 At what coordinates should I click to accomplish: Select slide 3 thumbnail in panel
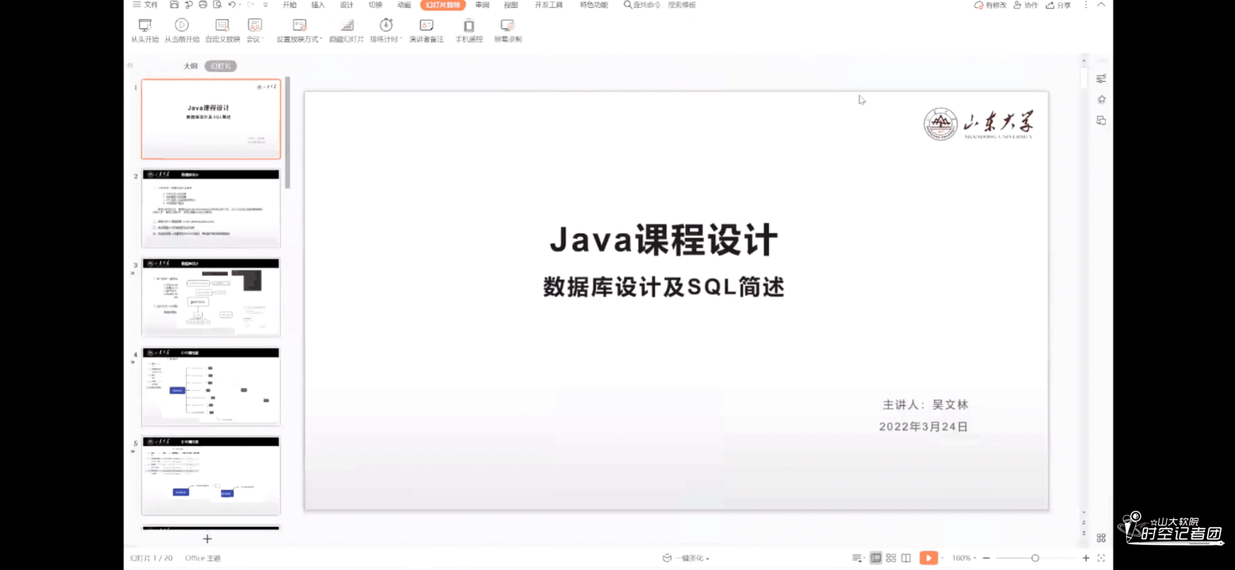pyautogui.click(x=211, y=297)
